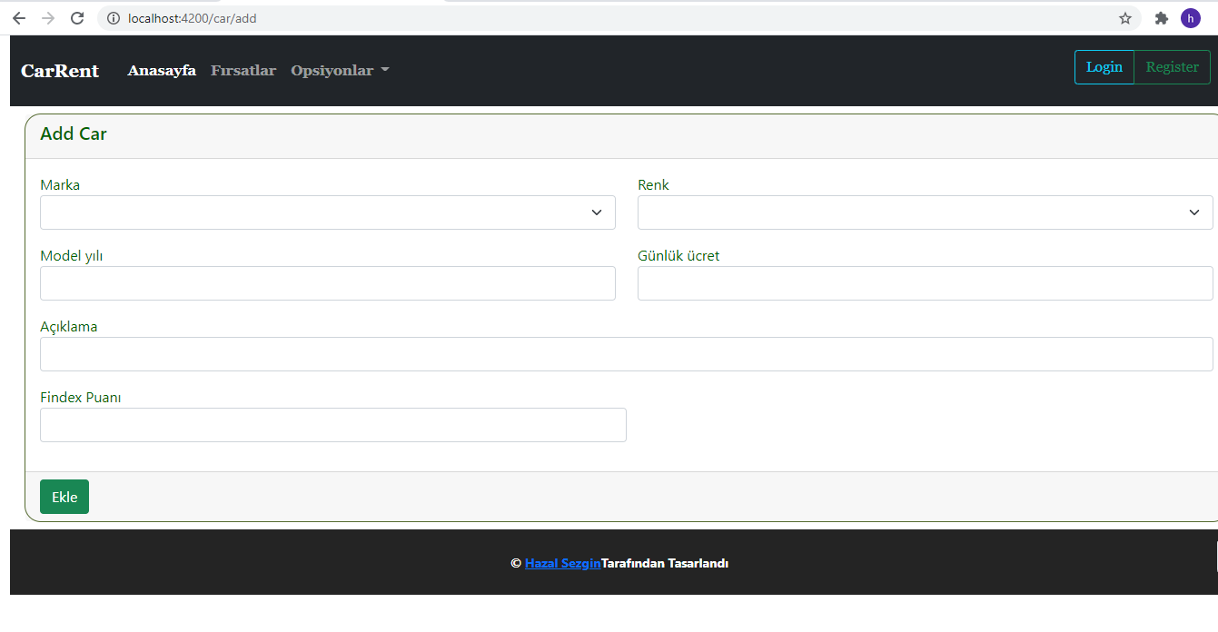Image resolution: width=1218 pixels, height=632 pixels.
Task: Expand the Opsiyonlar dropdown menu
Action: [x=340, y=71]
